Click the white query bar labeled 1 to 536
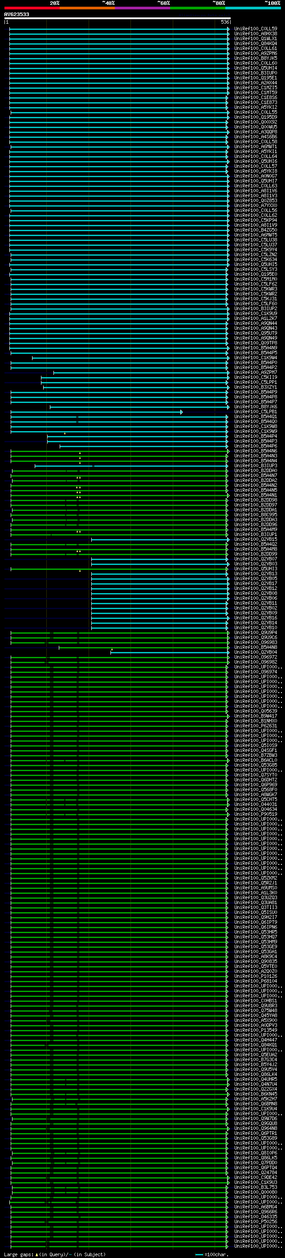Viewport: 285px width, 1258px height. tap(118, 18)
